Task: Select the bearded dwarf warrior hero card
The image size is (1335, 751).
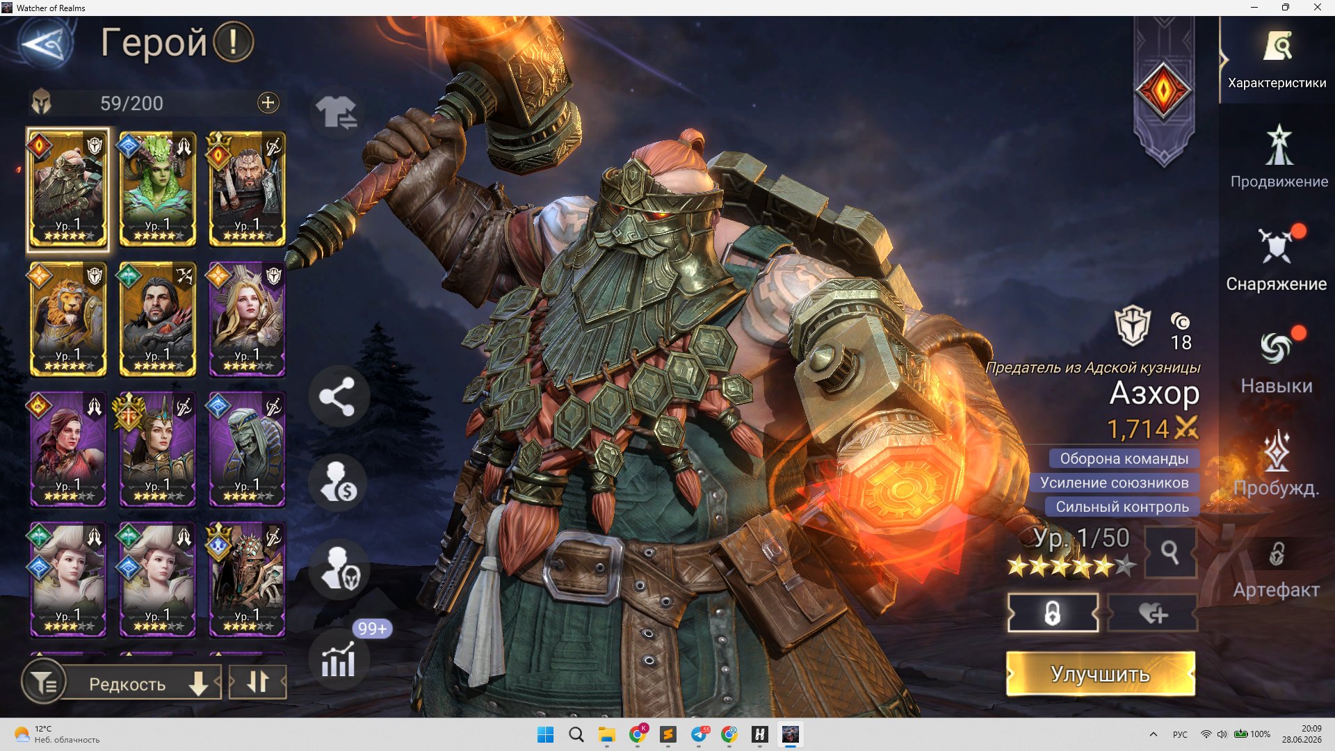Action: click(247, 189)
